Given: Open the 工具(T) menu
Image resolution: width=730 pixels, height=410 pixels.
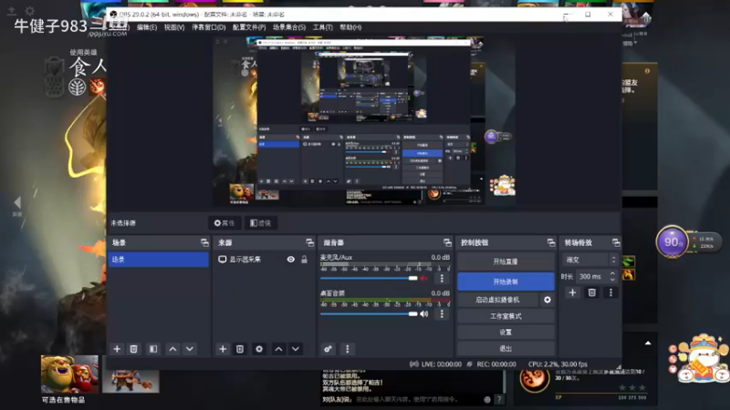Looking at the screenshot, I should (x=323, y=27).
